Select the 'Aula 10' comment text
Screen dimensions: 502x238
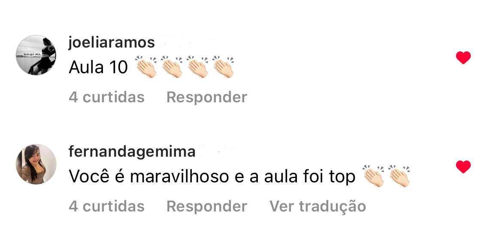click(98, 67)
